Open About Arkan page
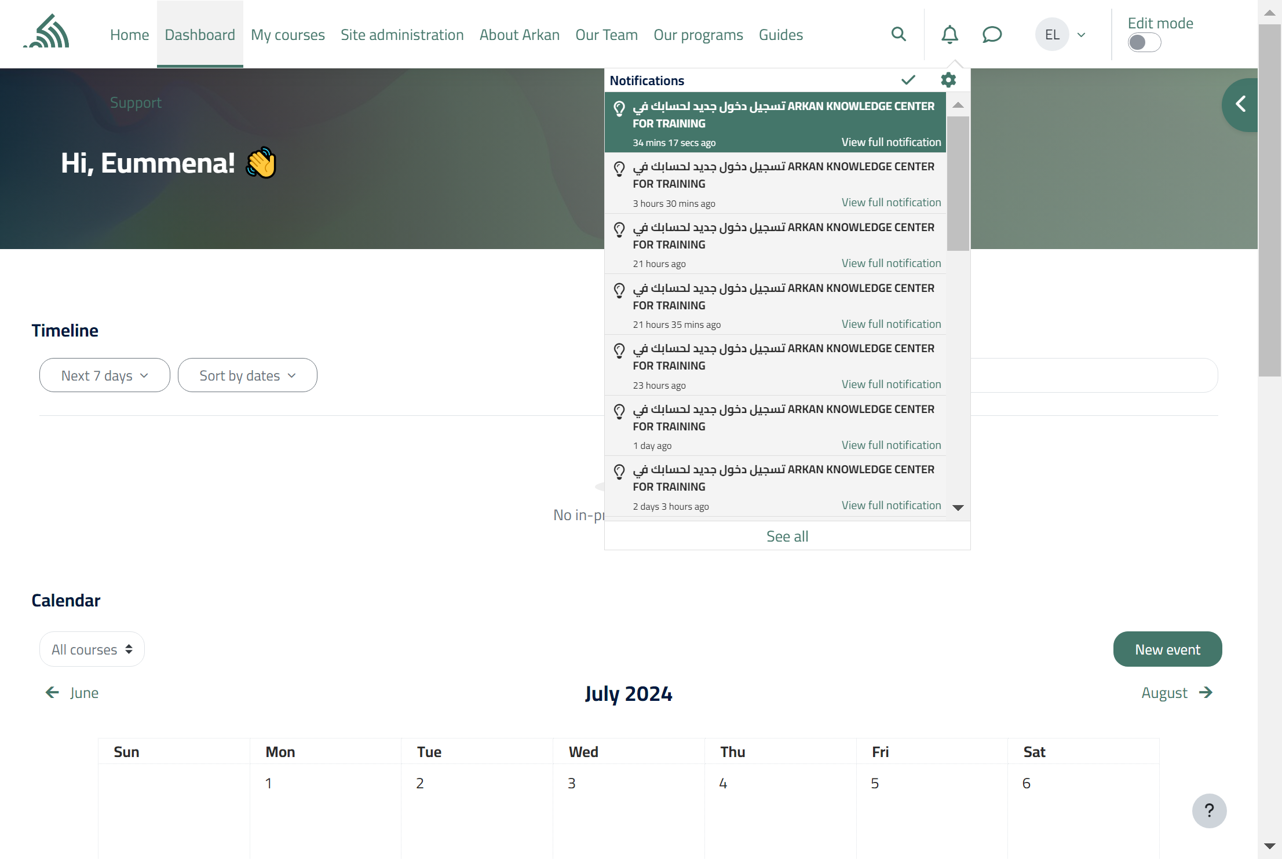Viewport: 1282px width, 859px height. 520,35
